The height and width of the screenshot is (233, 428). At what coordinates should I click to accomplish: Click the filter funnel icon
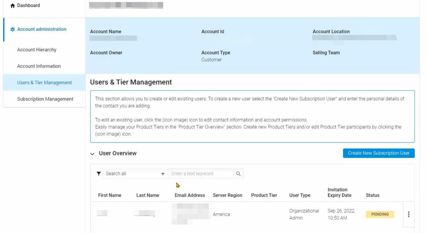point(99,174)
